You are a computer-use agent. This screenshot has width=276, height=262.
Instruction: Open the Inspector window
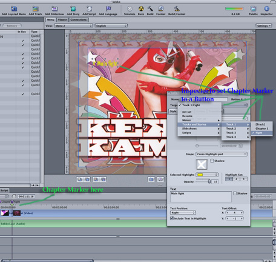[x=266, y=8]
